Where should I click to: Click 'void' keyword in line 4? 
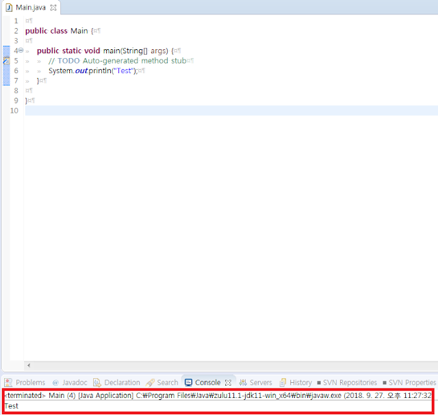(92, 51)
